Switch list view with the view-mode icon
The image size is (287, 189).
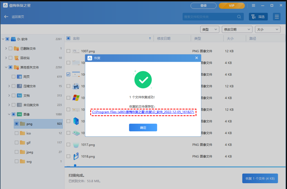point(277,17)
